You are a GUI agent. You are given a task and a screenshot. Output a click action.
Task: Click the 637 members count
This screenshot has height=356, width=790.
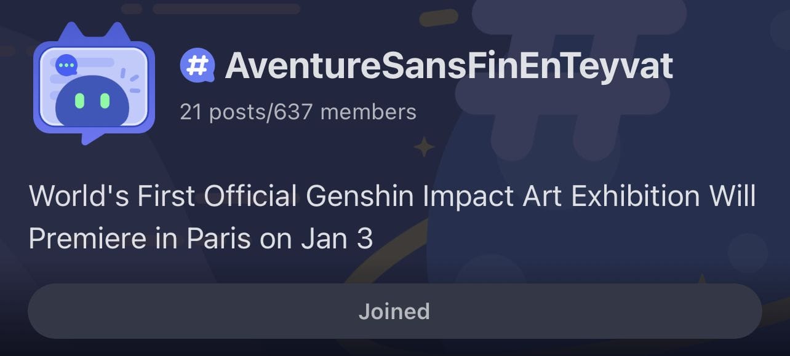(x=345, y=112)
